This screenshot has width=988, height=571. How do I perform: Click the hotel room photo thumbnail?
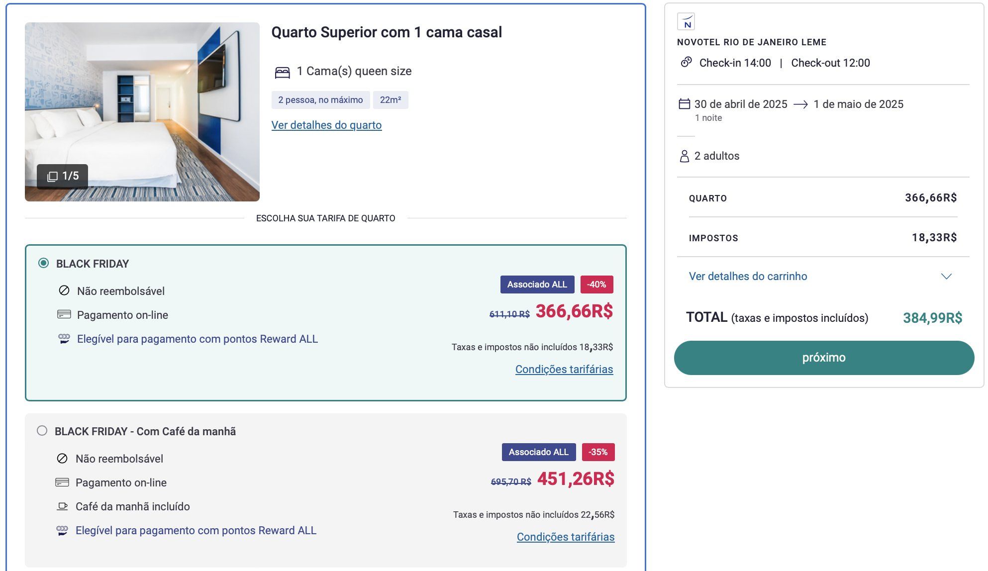click(142, 111)
